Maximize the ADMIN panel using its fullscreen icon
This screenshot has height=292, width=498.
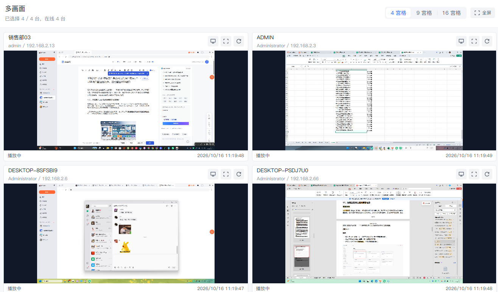pos(474,41)
